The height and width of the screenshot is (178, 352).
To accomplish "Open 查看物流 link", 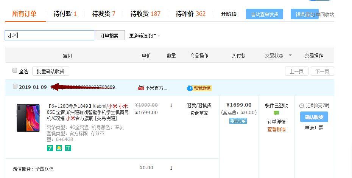I will click(276, 129).
